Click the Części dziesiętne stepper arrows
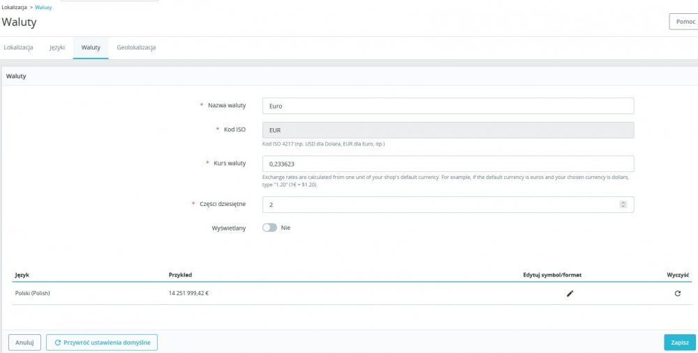The height and width of the screenshot is (353, 698). [x=623, y=205]
